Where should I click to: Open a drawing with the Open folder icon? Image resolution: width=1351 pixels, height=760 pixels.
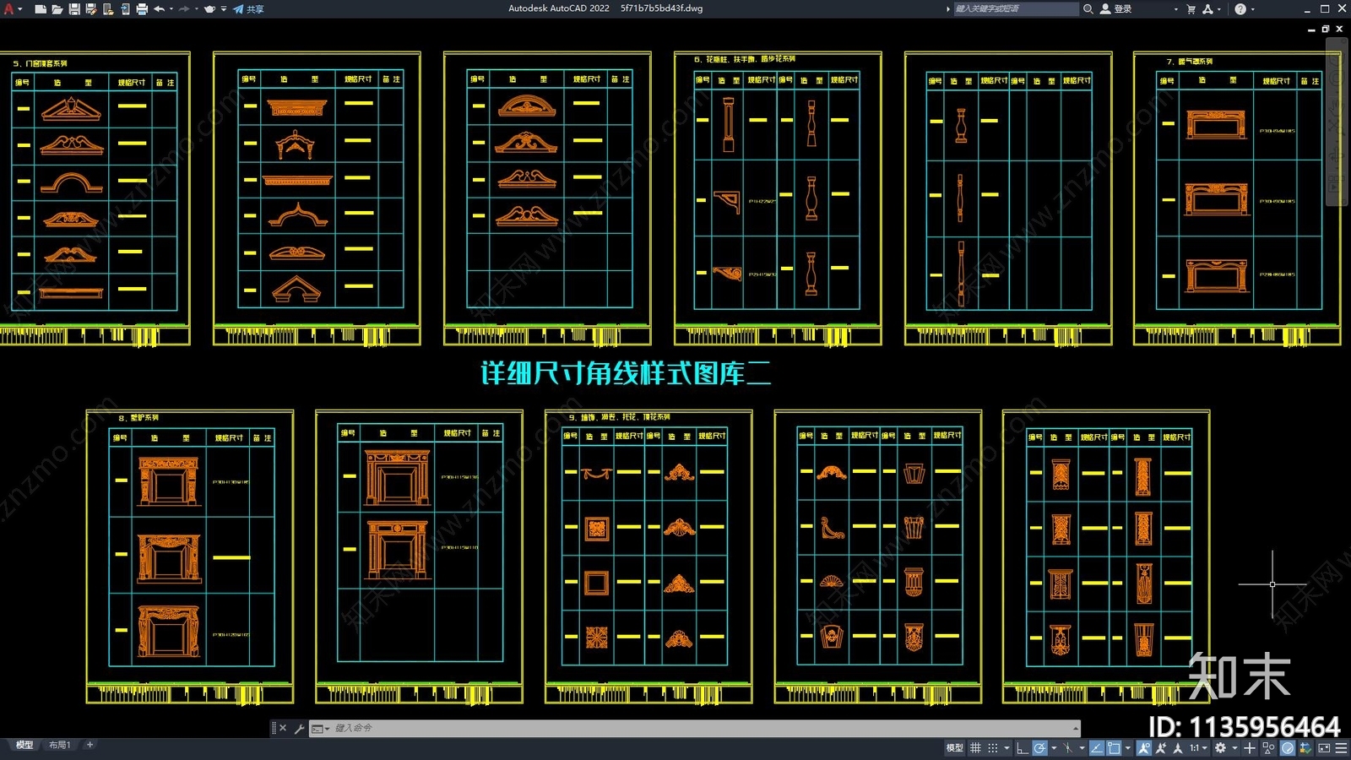coord(57,9)
